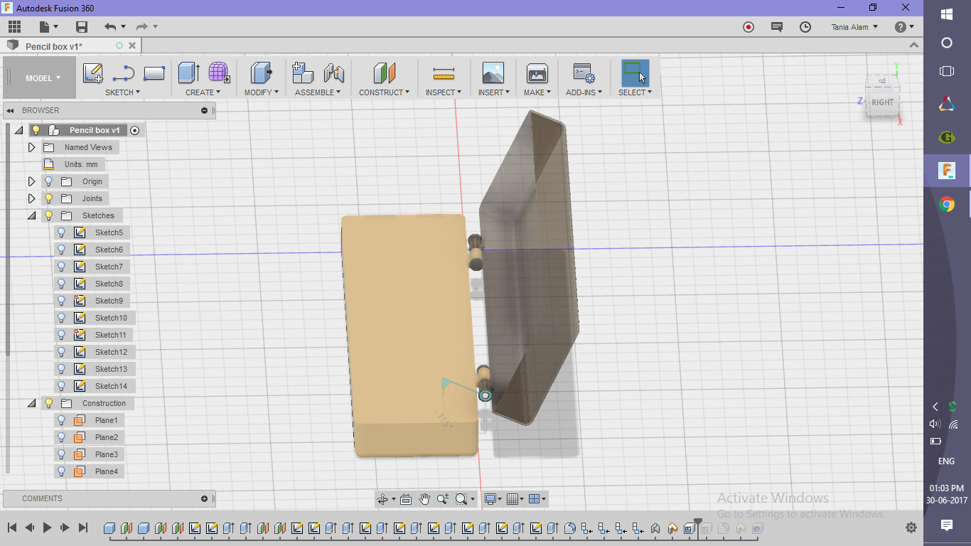Image resolution: width=971 pixels, height=546 pixels.
Task: Toggle visibility of Plane3
Action: pos(61,454)
